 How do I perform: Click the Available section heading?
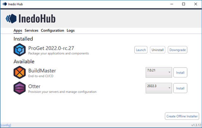[x=24, y=62]
